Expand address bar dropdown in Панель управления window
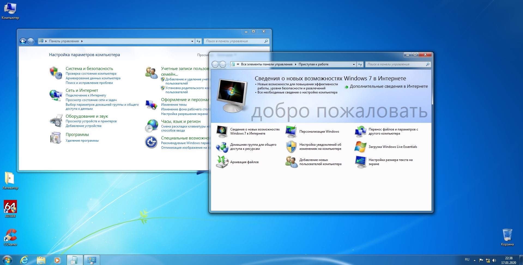This screenshot has height=265, width=523. click(x=192, y=41)
